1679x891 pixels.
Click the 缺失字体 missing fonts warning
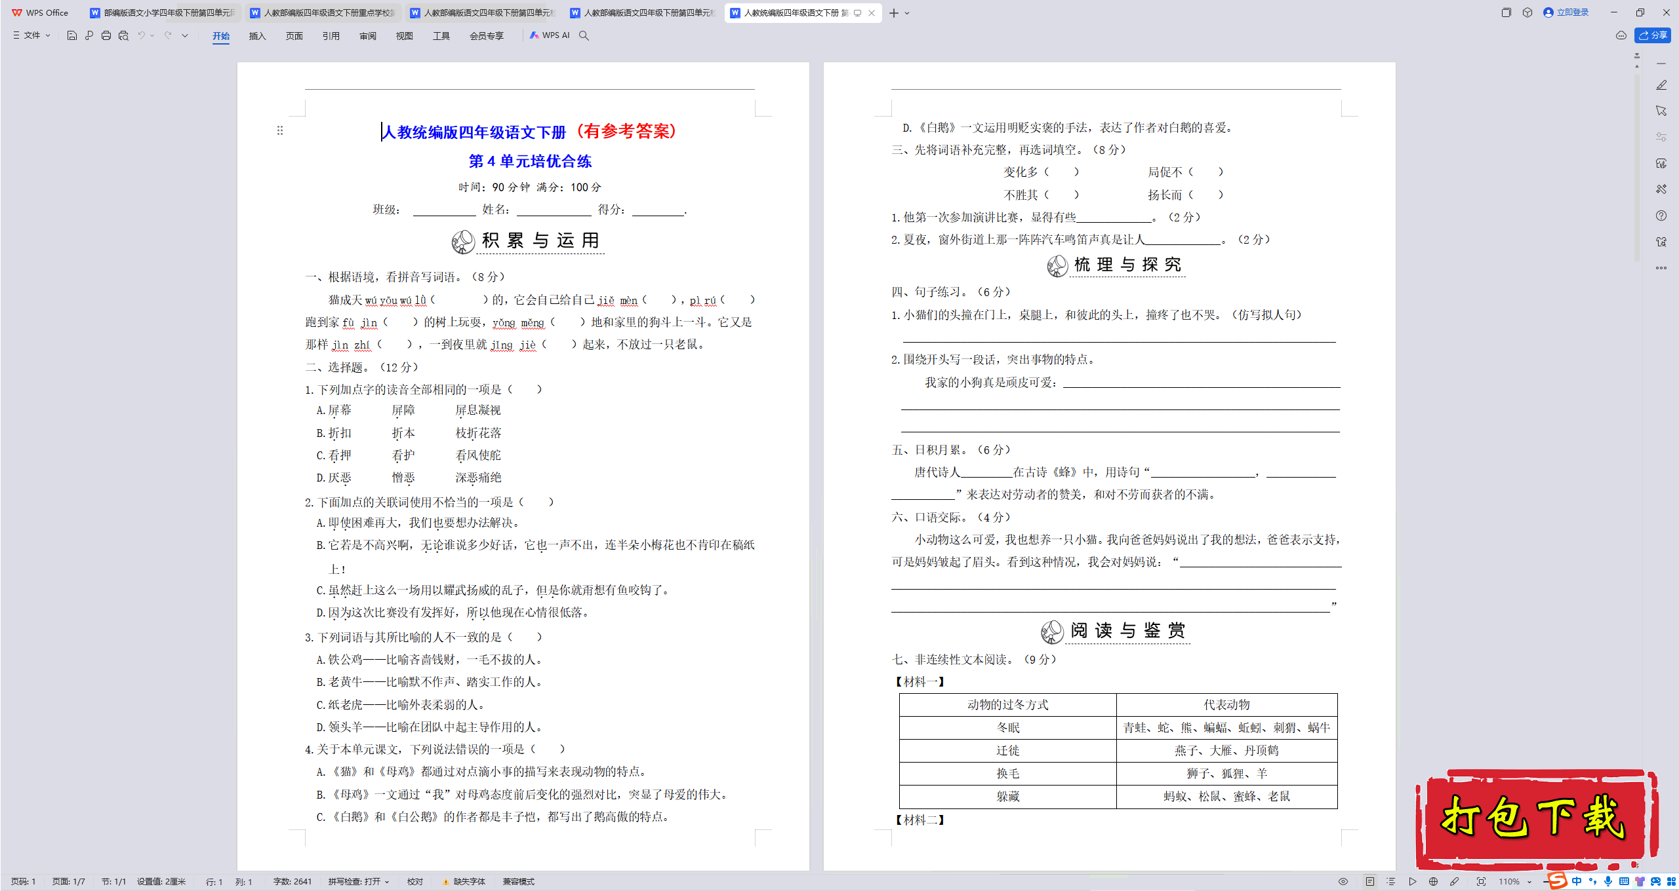[464, 882]
